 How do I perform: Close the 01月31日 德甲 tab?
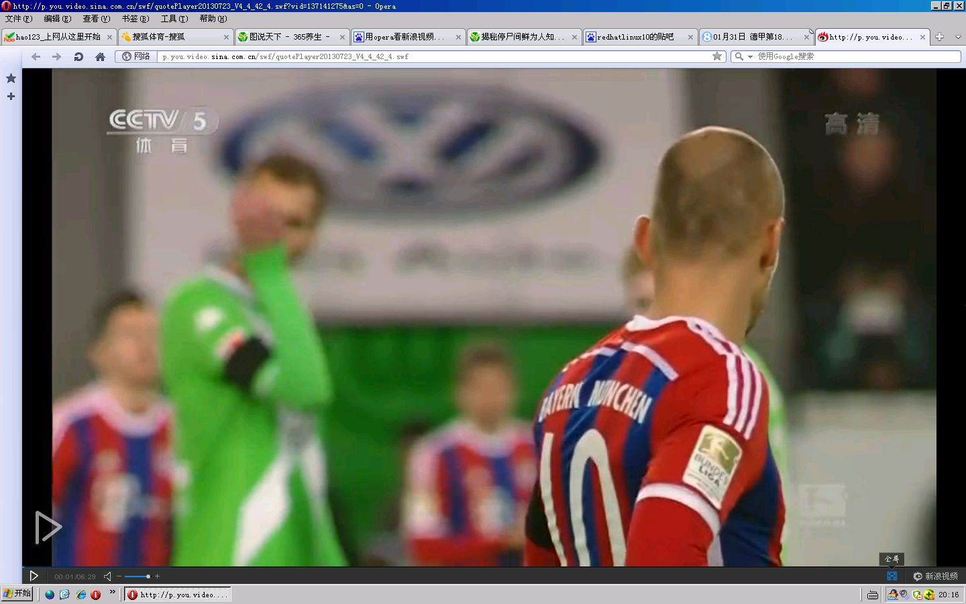coord(806,38)
